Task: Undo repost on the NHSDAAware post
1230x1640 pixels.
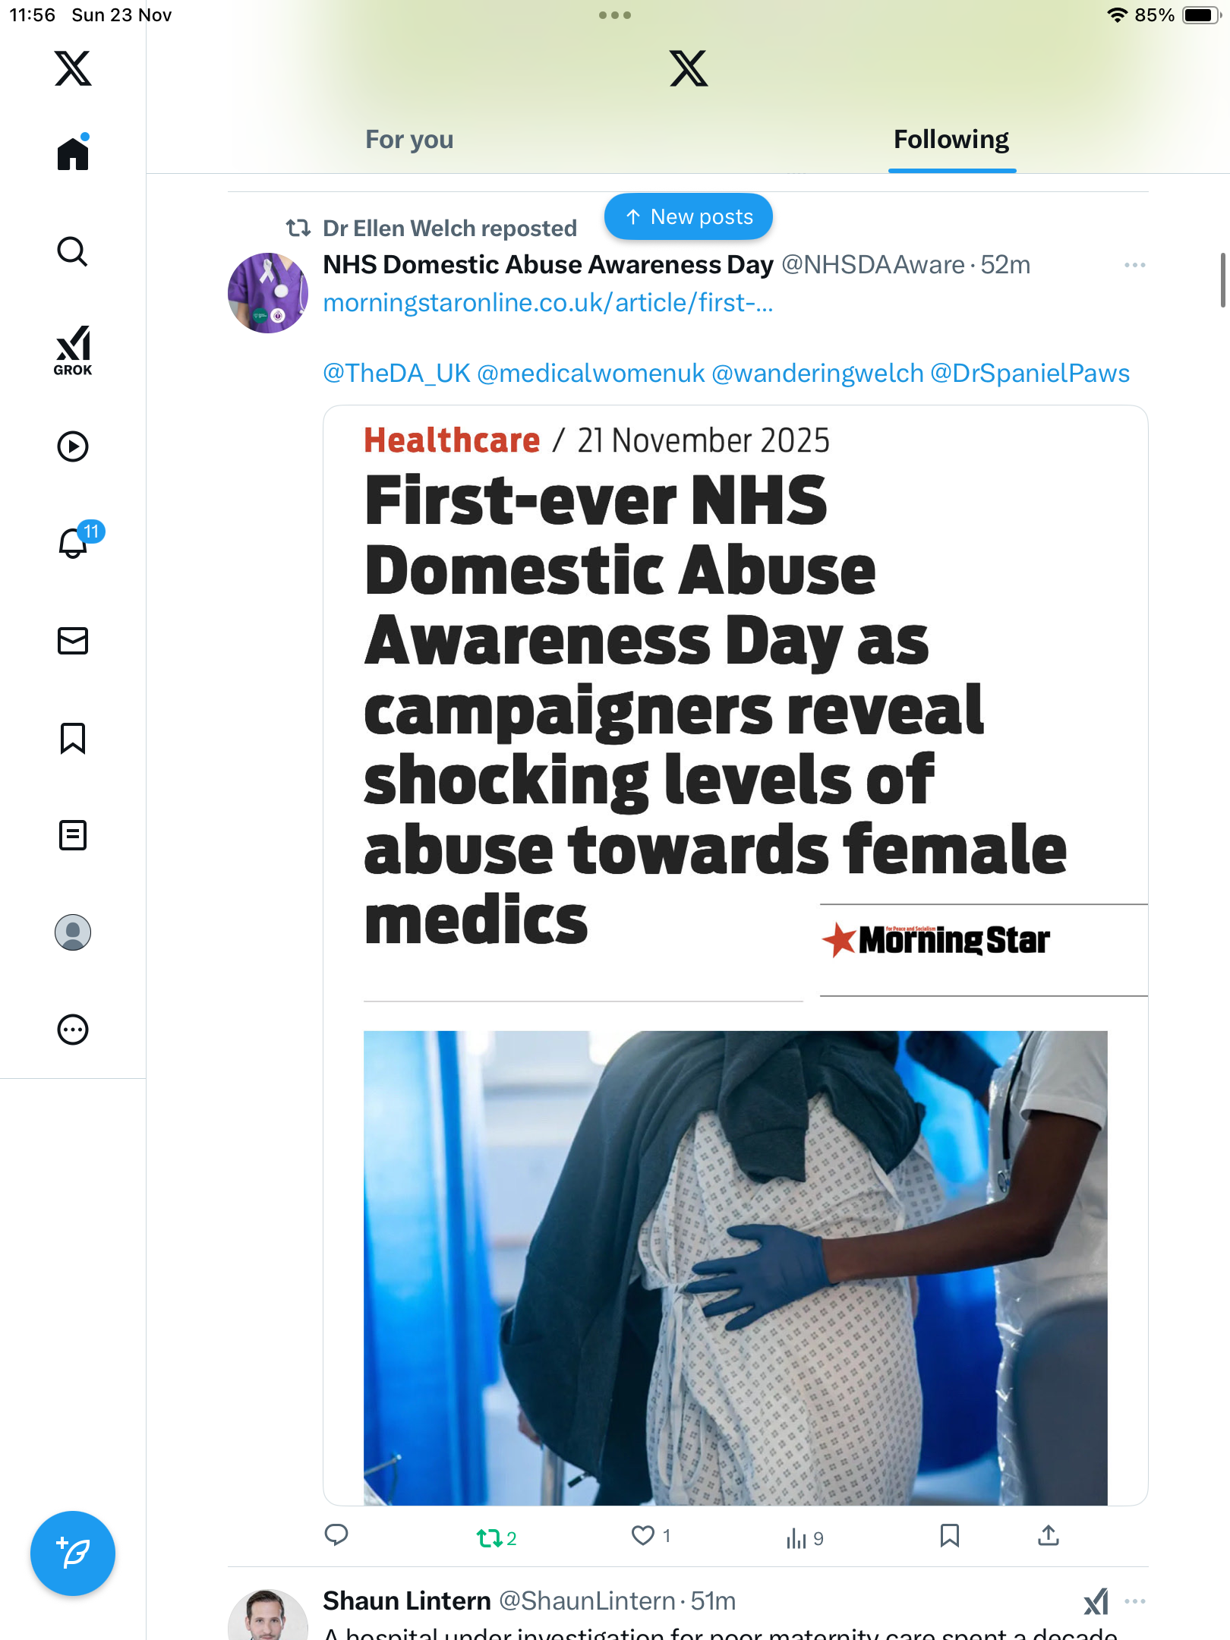Action: coord(490,1537)
